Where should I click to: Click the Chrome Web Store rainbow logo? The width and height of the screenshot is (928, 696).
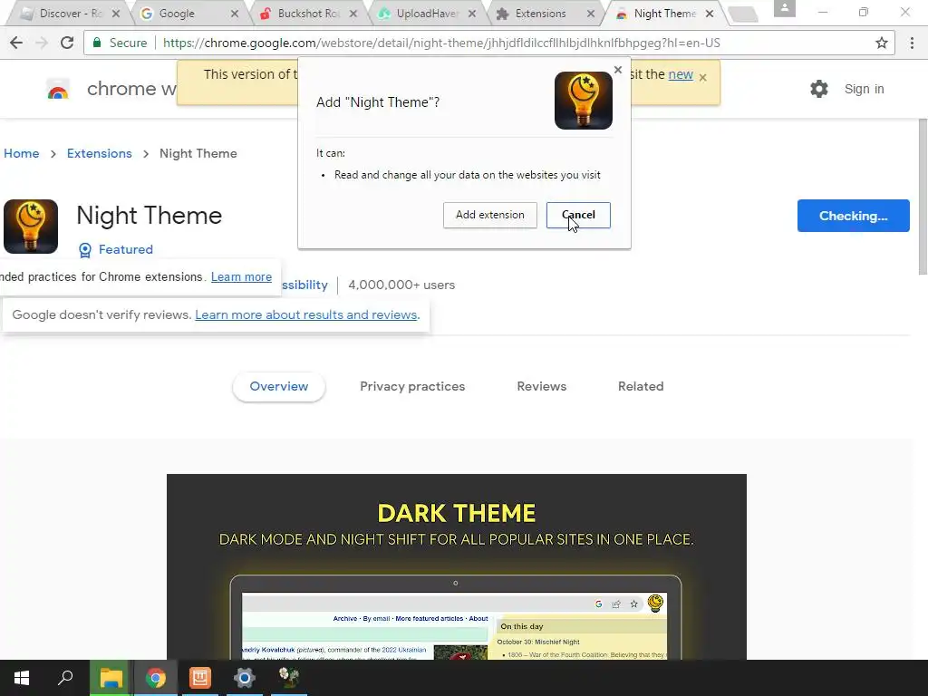point(58,90)
